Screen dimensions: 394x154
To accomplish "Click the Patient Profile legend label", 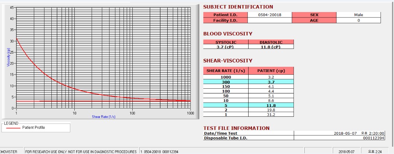I will (34, 128).
